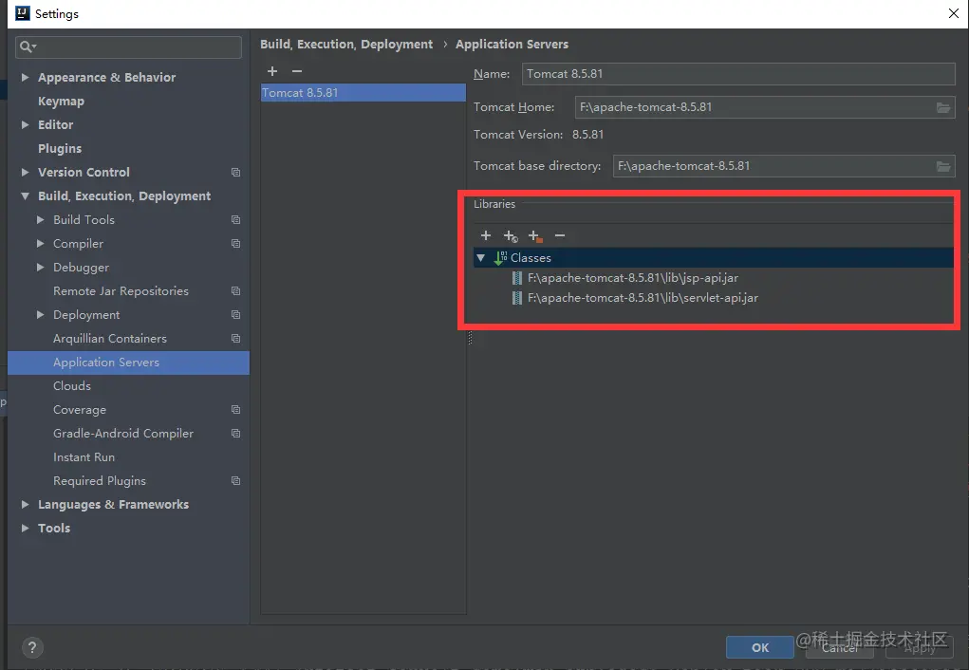The height and width of the screenshot is (670, 969).
Task: Click project-level icon next to Compiler
Action: pyautogui.click(x=235, y=244)
